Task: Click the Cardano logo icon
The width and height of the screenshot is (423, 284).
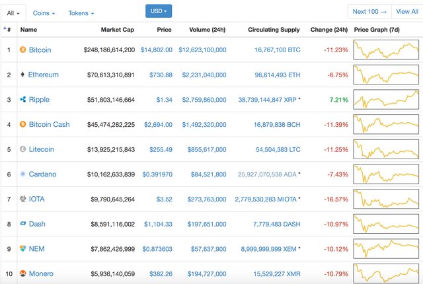Action: click(23, 174)
